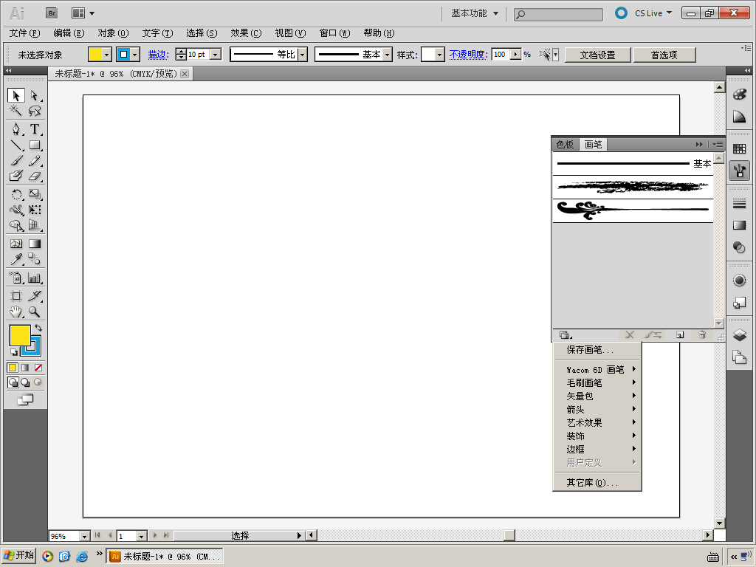Open the Bridge (Br) application

(x=52, y=13)
